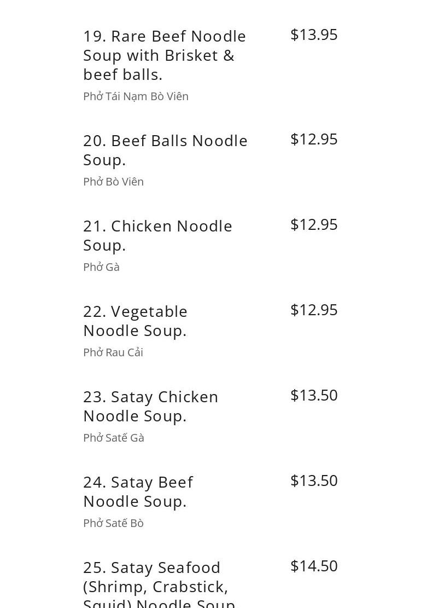Click the Phở Satế Gà subtitle

(113, 438)
